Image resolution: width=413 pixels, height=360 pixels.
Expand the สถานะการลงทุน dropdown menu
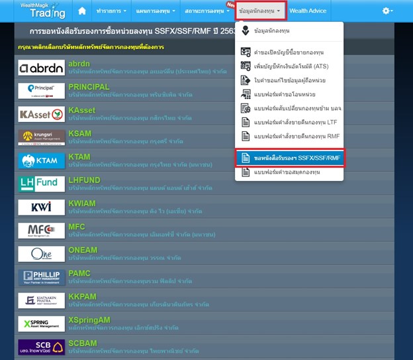pyautogui.click(x=207, y=11)
